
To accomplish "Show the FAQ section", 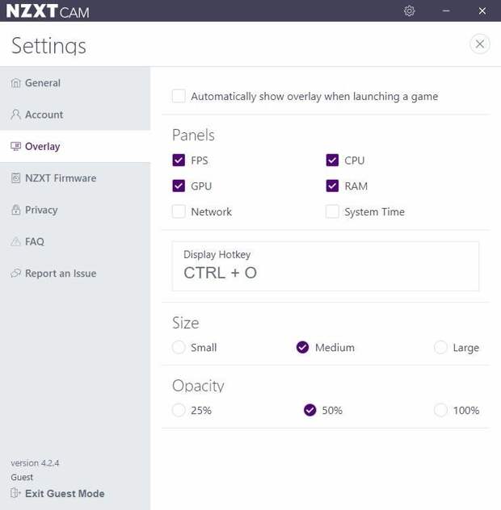I will coord(75,241).
